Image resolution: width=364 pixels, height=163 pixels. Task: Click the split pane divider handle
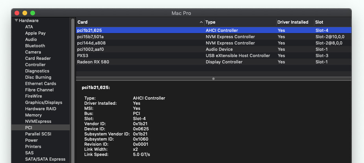213,79
